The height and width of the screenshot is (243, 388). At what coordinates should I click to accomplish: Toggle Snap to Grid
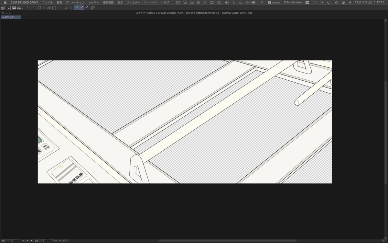(x=87, y=8)
